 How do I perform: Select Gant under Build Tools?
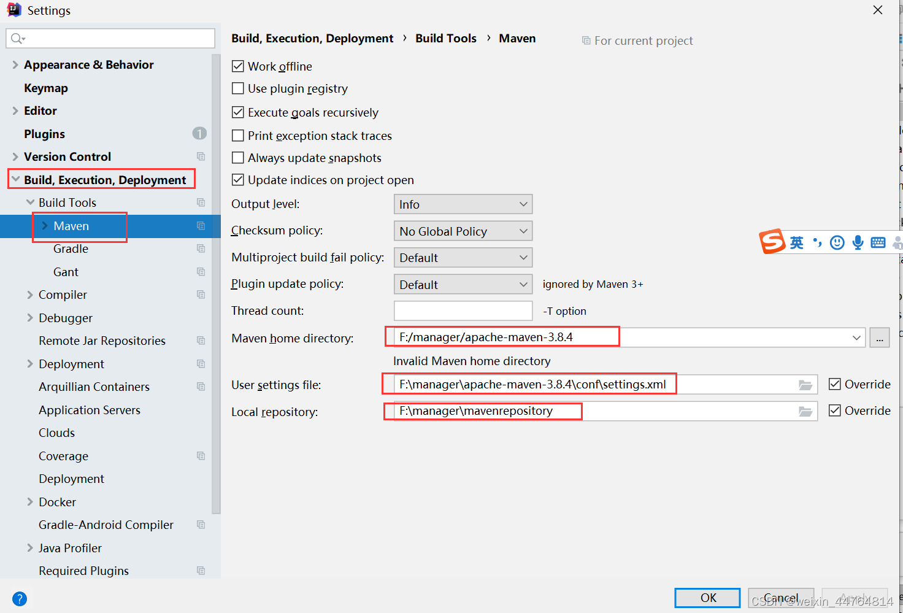pos(66,272)
